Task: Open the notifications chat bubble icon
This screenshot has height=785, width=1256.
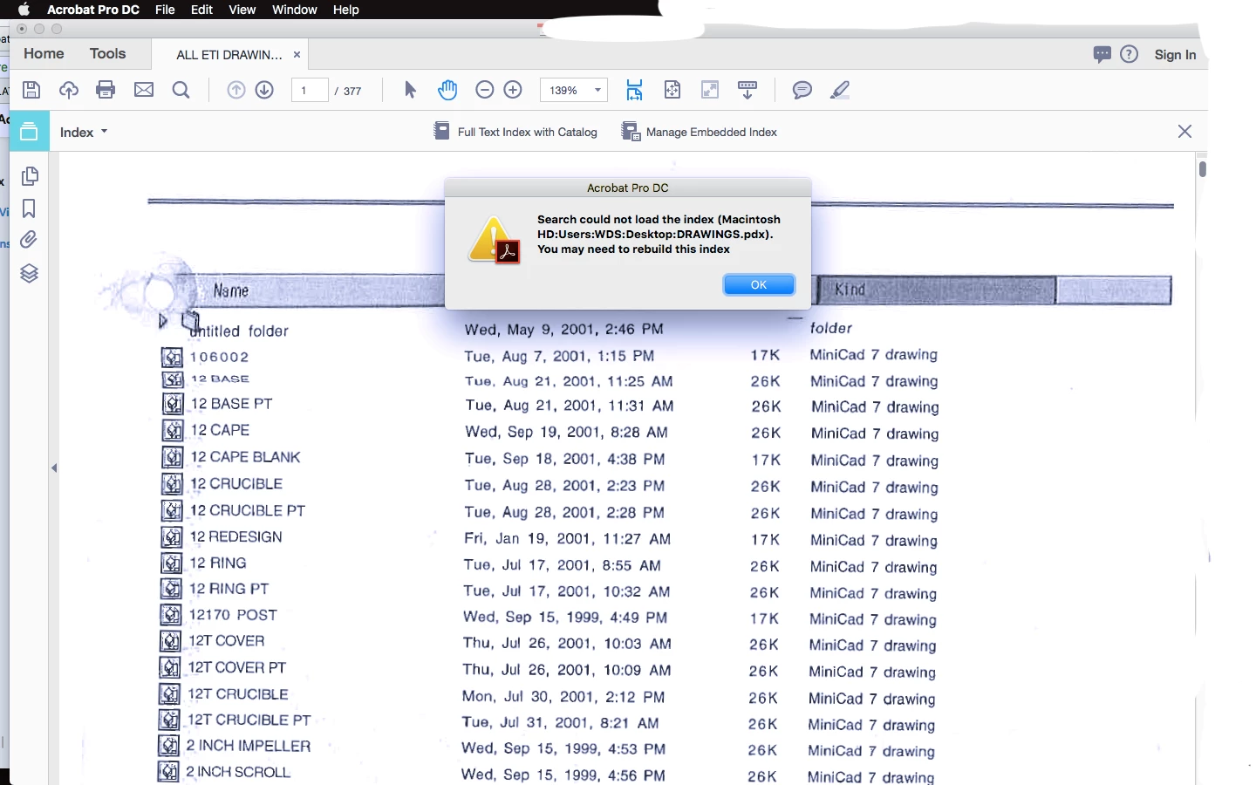Action: click(1102, 54)
